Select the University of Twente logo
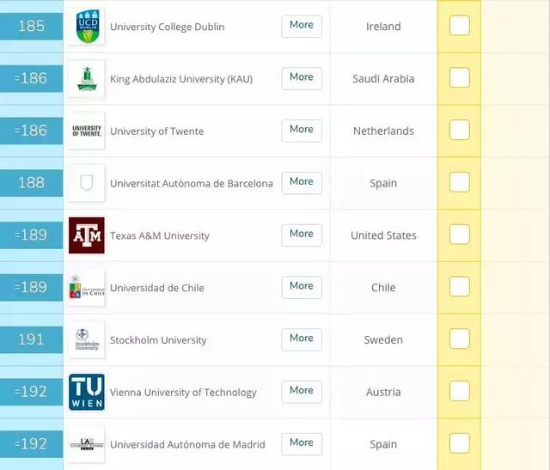Screen dimensions: 550x470 87,131
